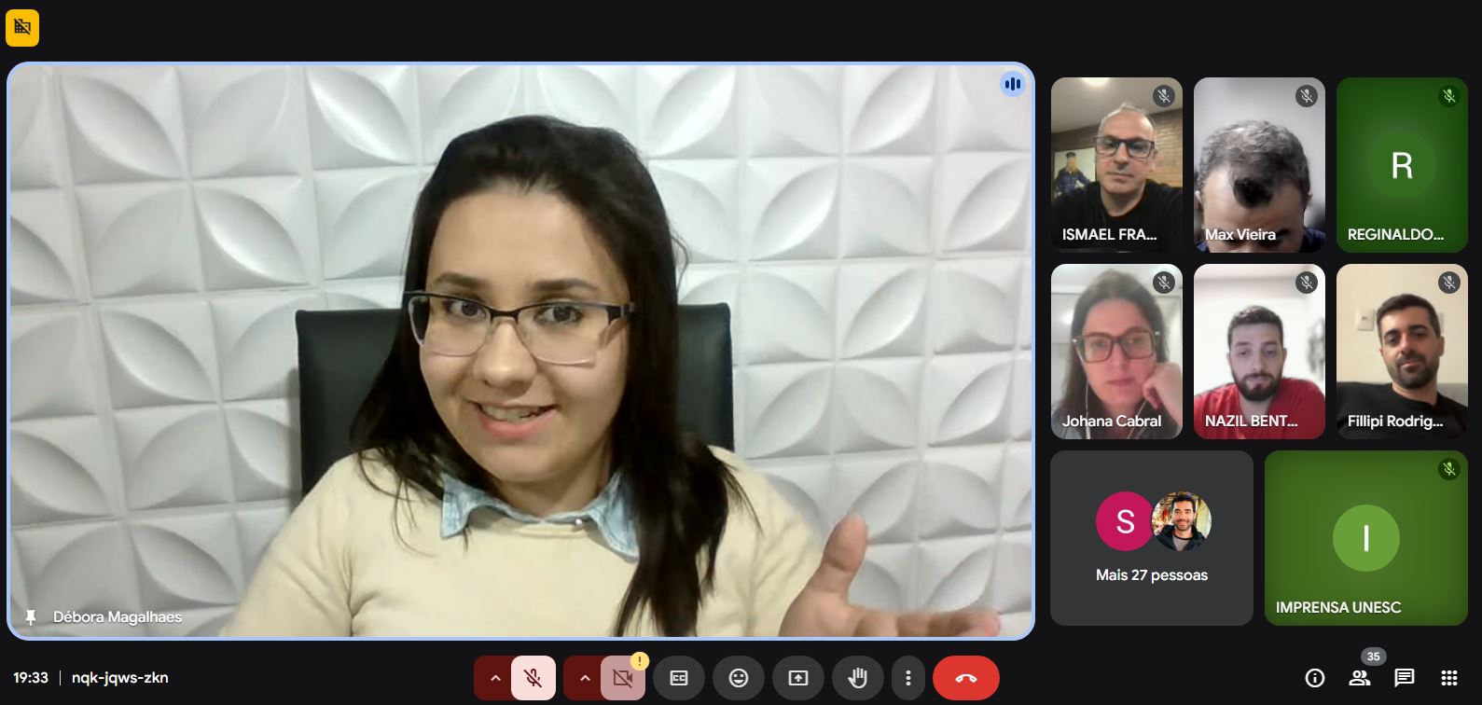Viewport: 1482px width, 705px height.
Task: Select IMPRENSA UNESC participant tile
Action: [1366, 538]
